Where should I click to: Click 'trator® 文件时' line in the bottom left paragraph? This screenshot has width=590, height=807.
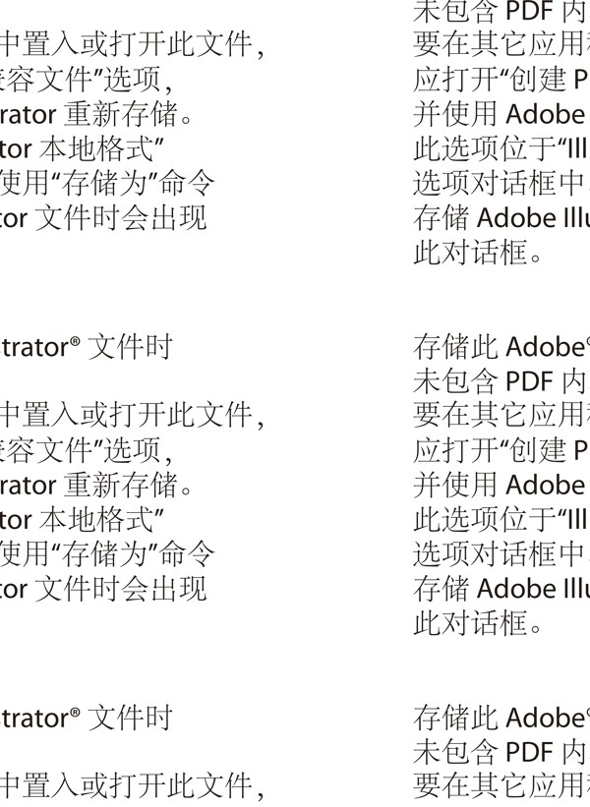coord(86,717)
